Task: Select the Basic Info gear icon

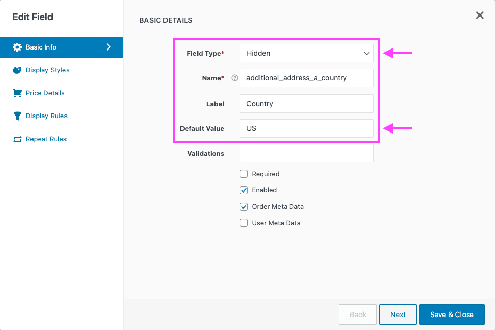Action: tap(17, 47)
